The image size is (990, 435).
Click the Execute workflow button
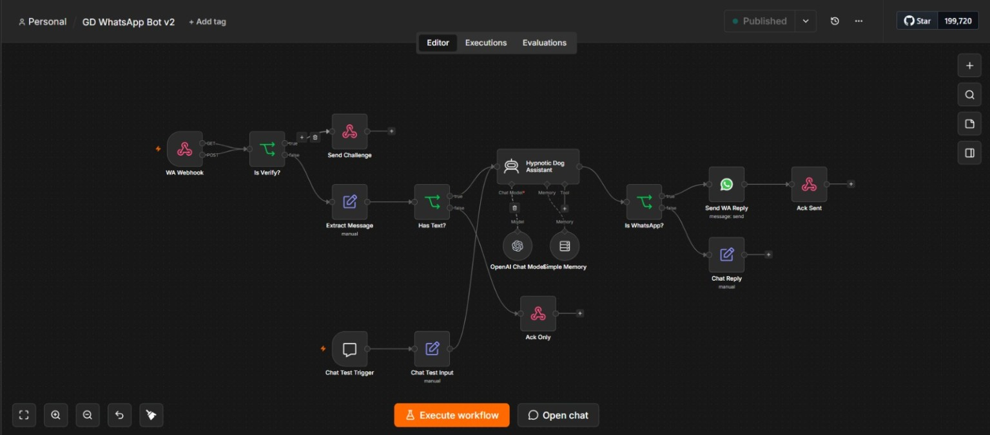pyautogui.click(x=452, y=415)
